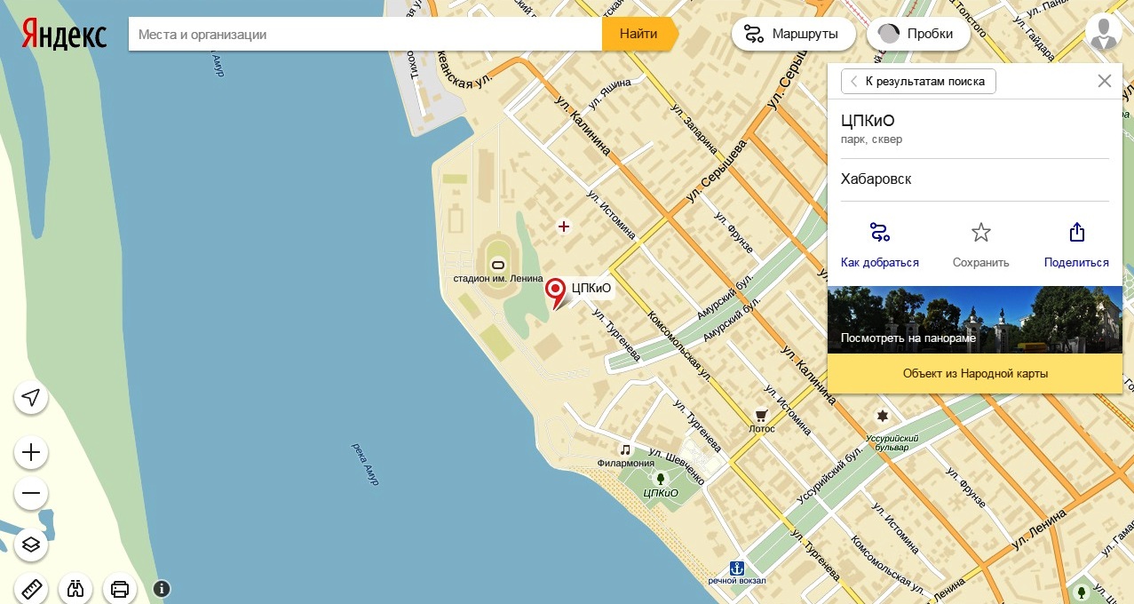
Task: Click the Найти search button
Action: point(638,35)
